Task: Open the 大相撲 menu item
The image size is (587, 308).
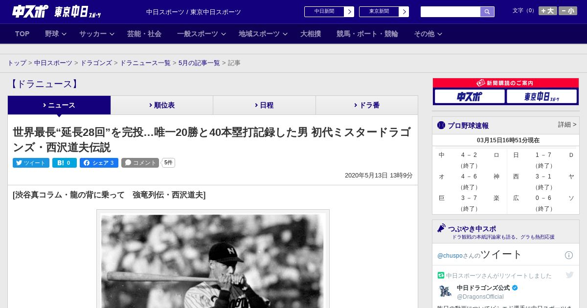Action: coord(311,34)
